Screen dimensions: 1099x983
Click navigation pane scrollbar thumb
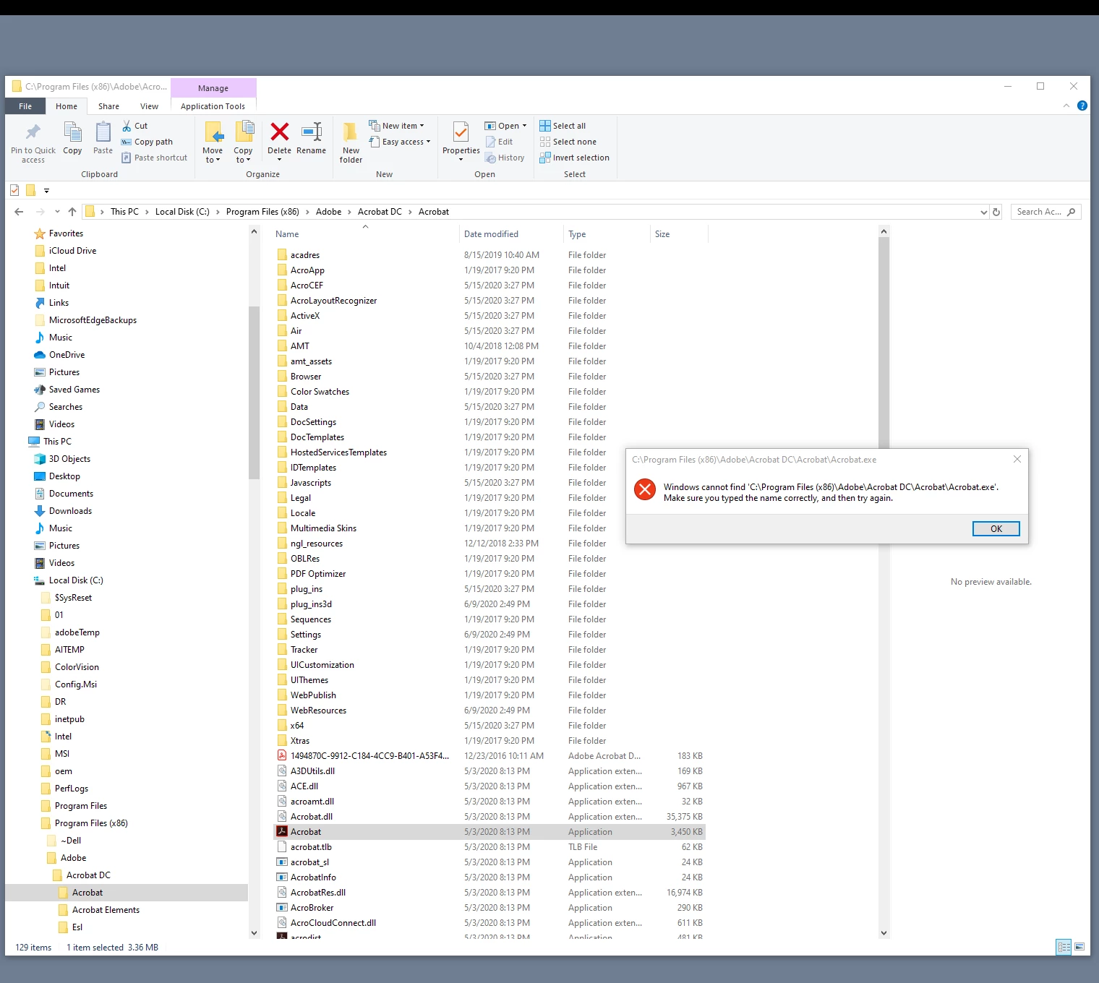click(254, 393)
